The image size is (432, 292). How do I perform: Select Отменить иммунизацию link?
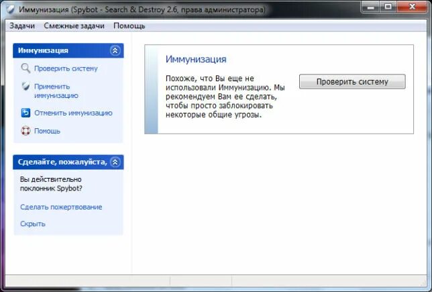(73, 113)
